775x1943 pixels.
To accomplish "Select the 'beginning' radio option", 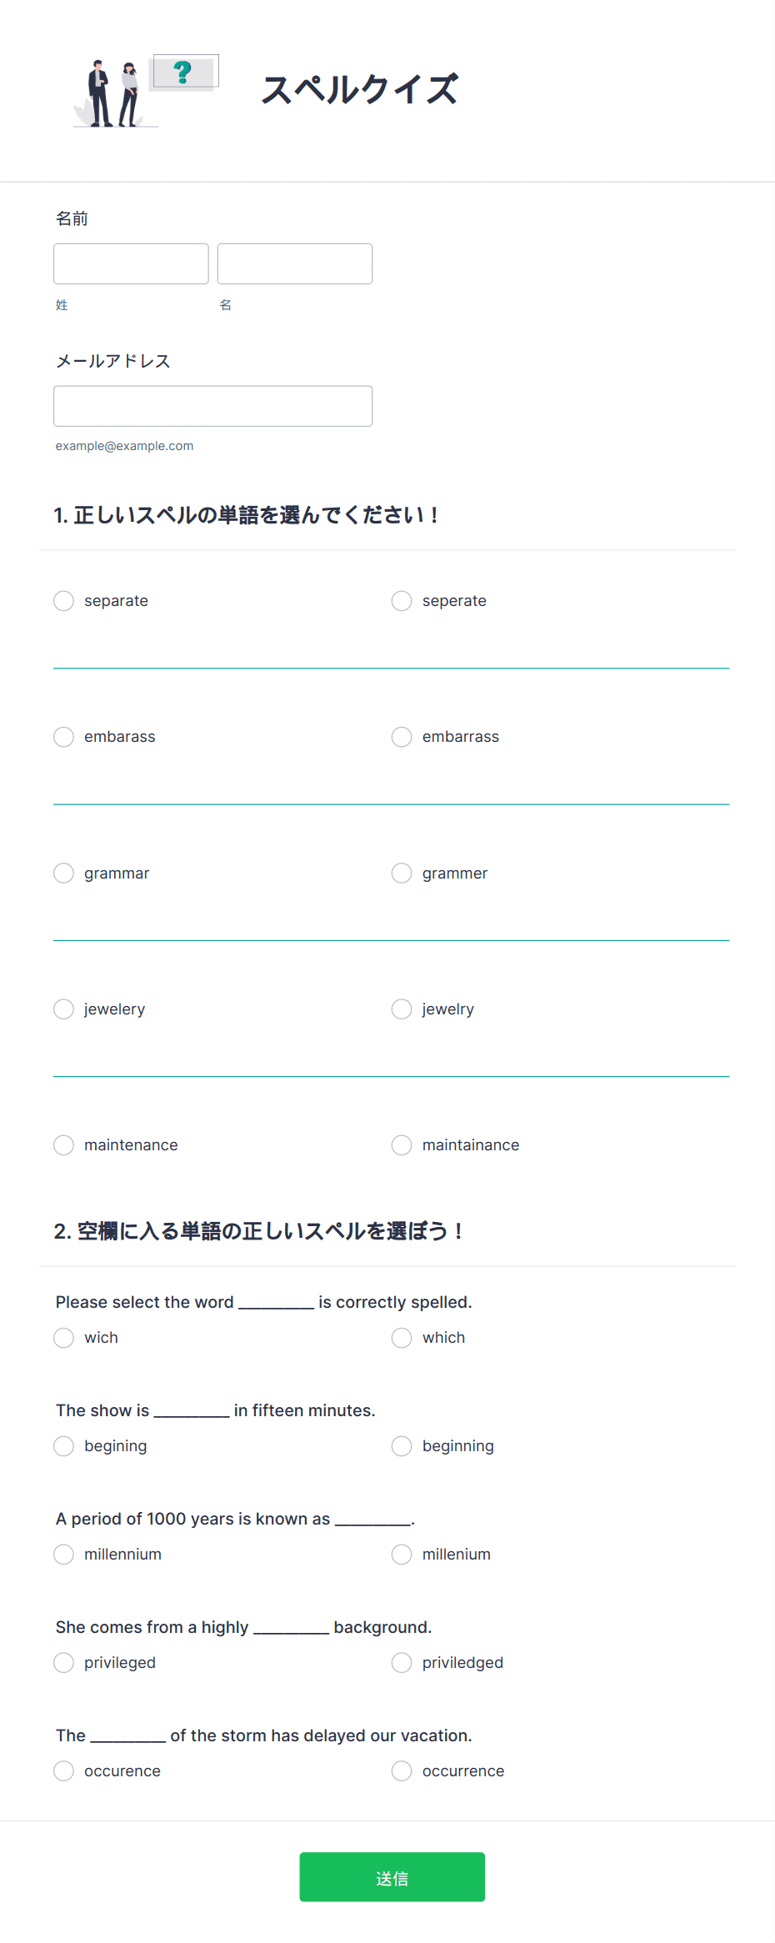I will pos(402,1446).
